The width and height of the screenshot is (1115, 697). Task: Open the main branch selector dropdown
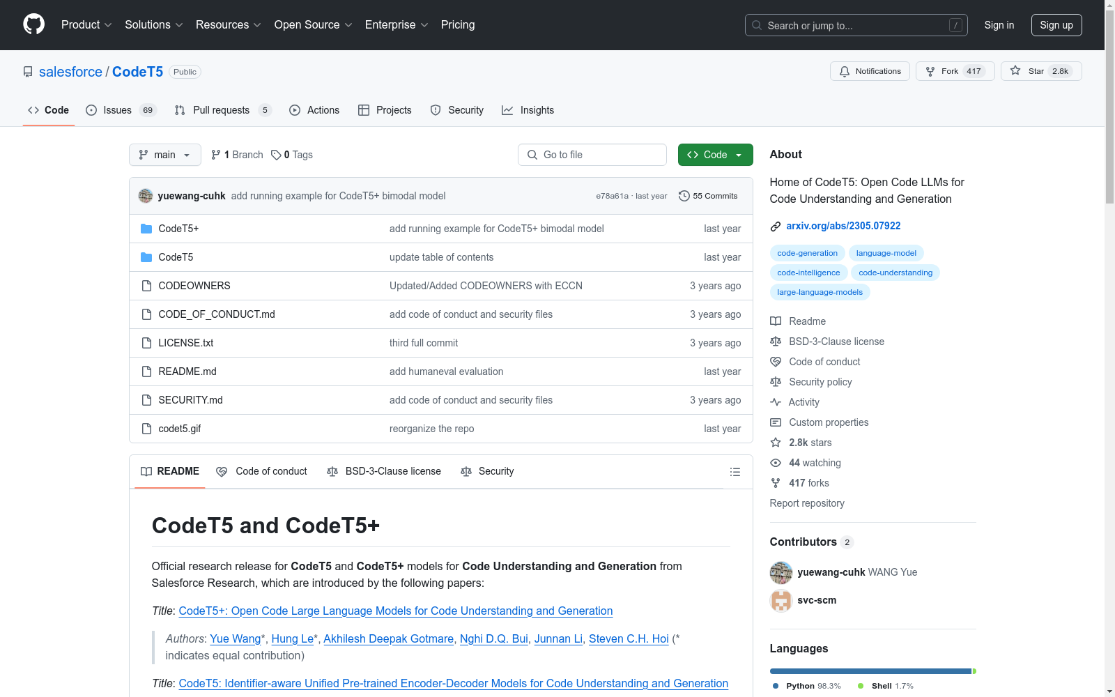165,155
